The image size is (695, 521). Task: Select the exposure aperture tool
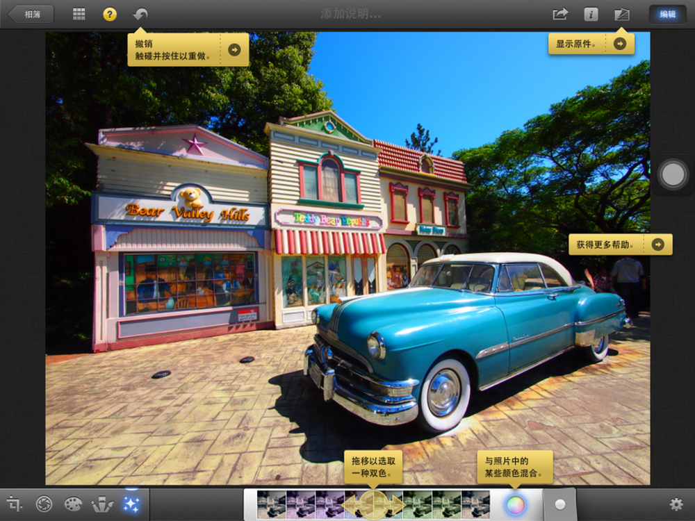(x=44, y=504)
